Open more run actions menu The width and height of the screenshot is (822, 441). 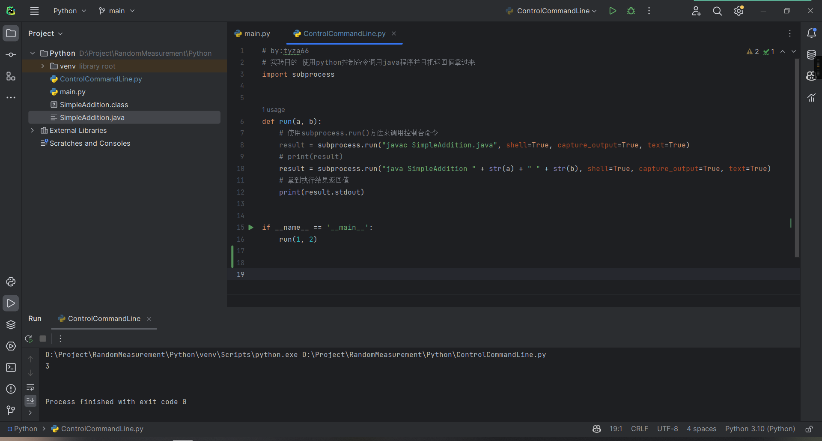(x=649, y=11)
